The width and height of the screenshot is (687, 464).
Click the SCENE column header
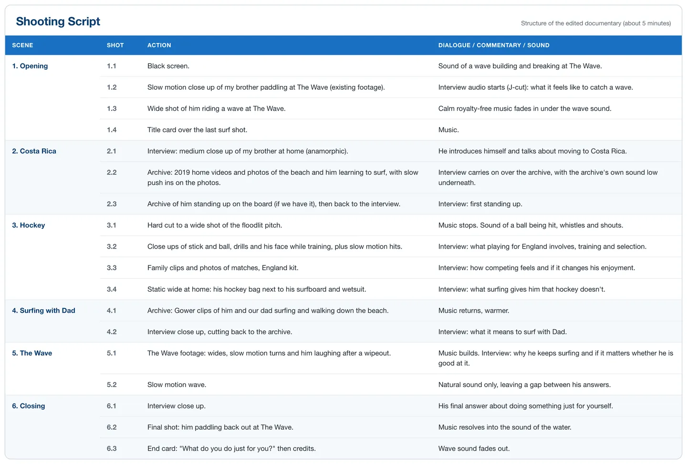click(x=22, y=45)
